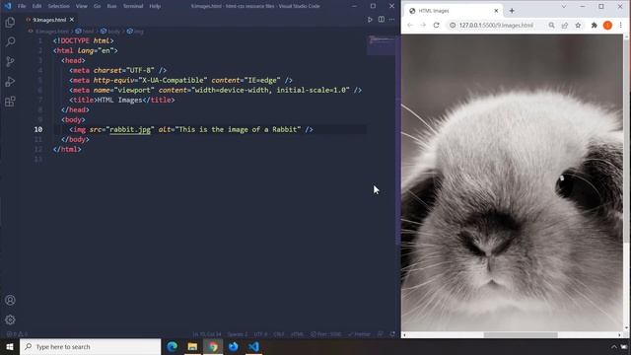Open the File menu
This screenshot has height=355, width=631.
point(22,6)
